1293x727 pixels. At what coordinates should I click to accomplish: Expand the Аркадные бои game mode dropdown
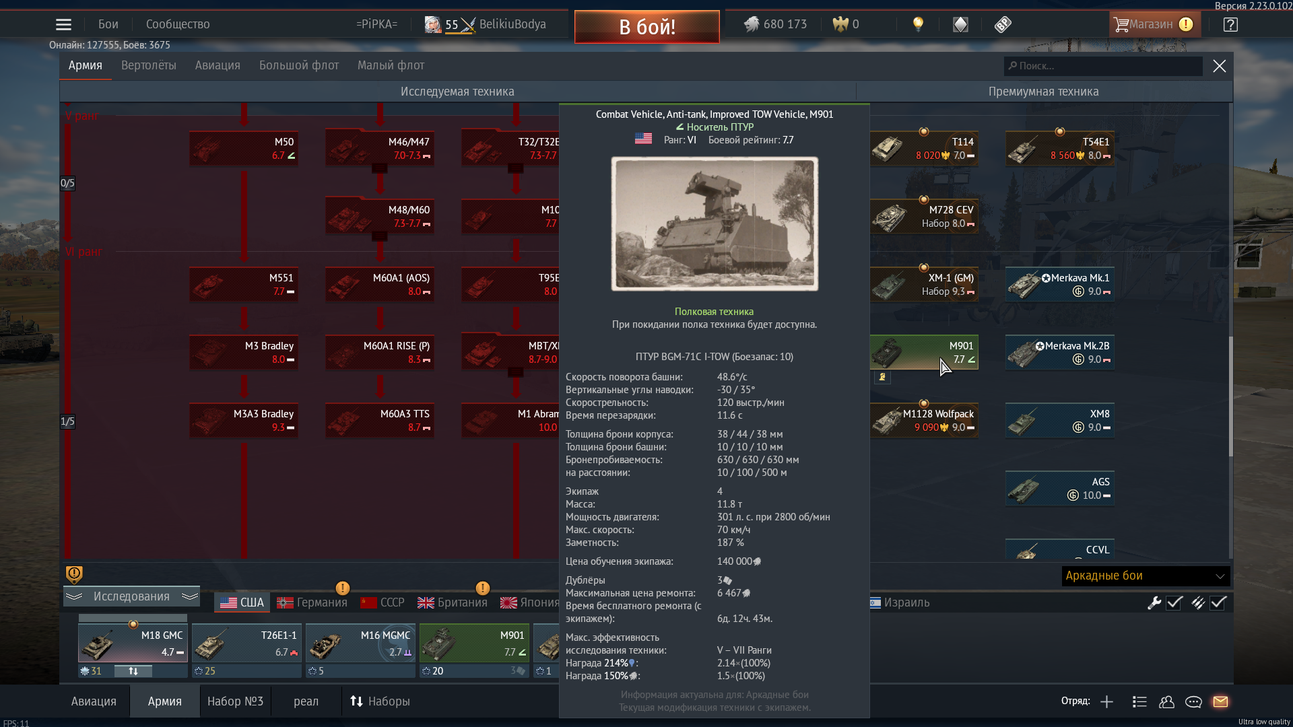point(1146,576)
